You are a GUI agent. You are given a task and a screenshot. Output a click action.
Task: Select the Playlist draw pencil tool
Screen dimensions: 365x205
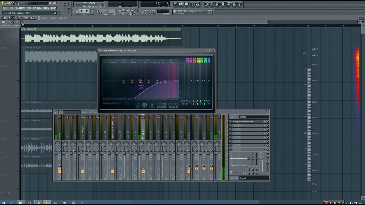point(9,18)
